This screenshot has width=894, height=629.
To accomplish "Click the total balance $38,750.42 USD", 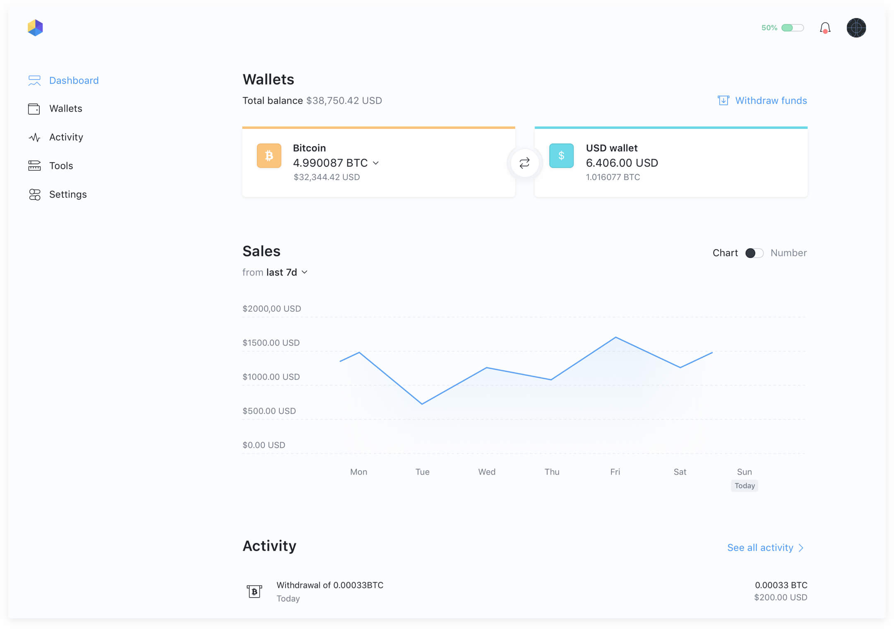I will pyautogui.click(x=344, y=101).
